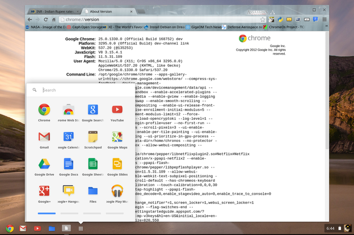
Task: Open the system tray clock showing 6:44
Action: 330,228
